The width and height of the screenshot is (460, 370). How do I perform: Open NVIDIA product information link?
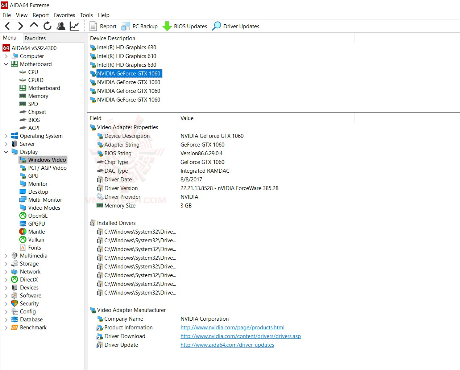232,328
